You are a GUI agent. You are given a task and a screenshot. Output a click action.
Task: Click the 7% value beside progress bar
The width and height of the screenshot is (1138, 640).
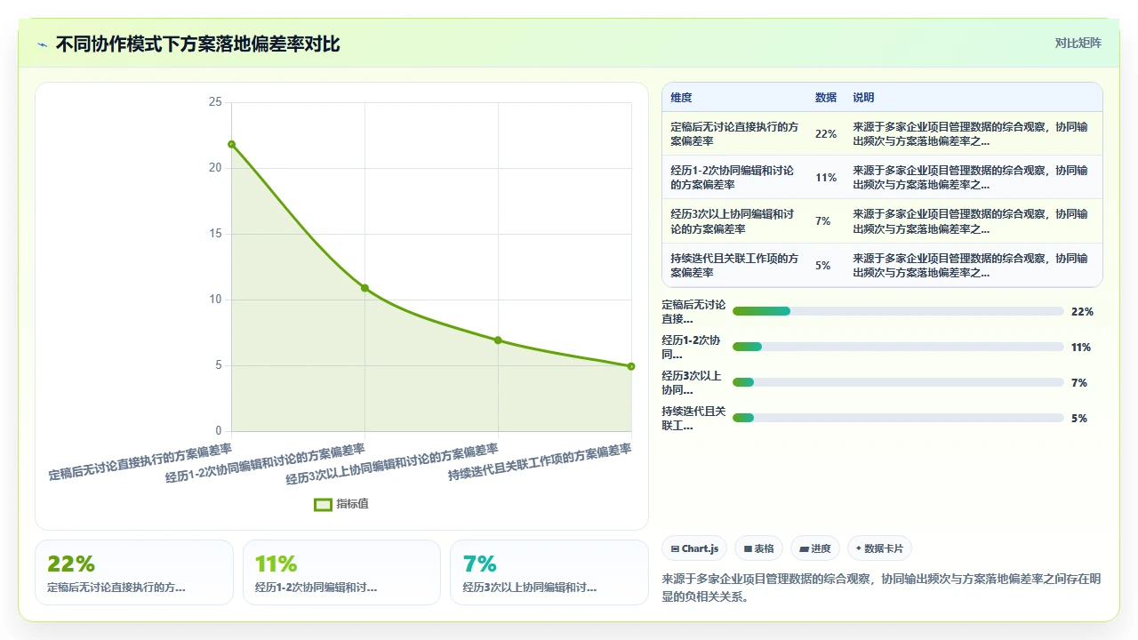pyautogui.click(x=1079, y=383)
